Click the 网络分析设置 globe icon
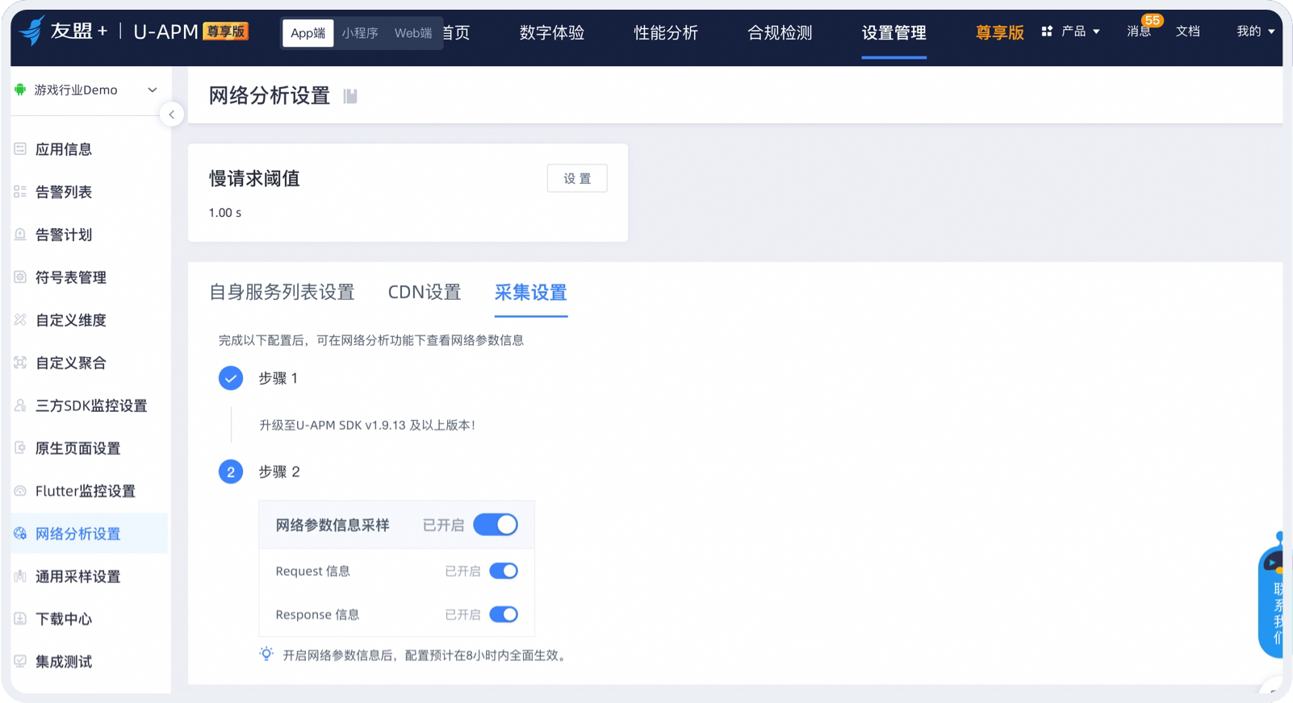This screenshot has height=703, width=1293. click(x=20, y=534)
